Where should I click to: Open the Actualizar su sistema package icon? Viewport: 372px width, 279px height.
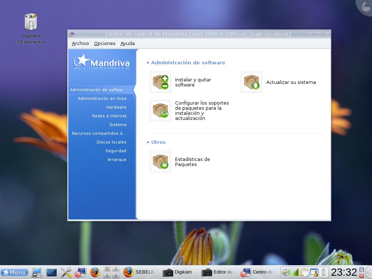[x=251, y=82]
